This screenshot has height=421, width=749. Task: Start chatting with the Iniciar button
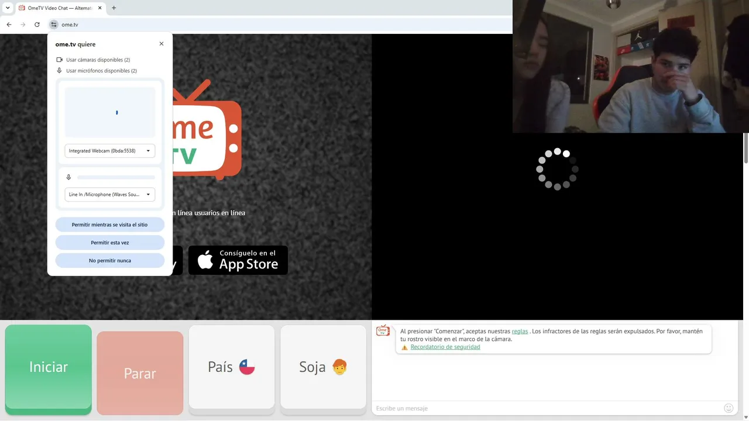click(49, 367)
